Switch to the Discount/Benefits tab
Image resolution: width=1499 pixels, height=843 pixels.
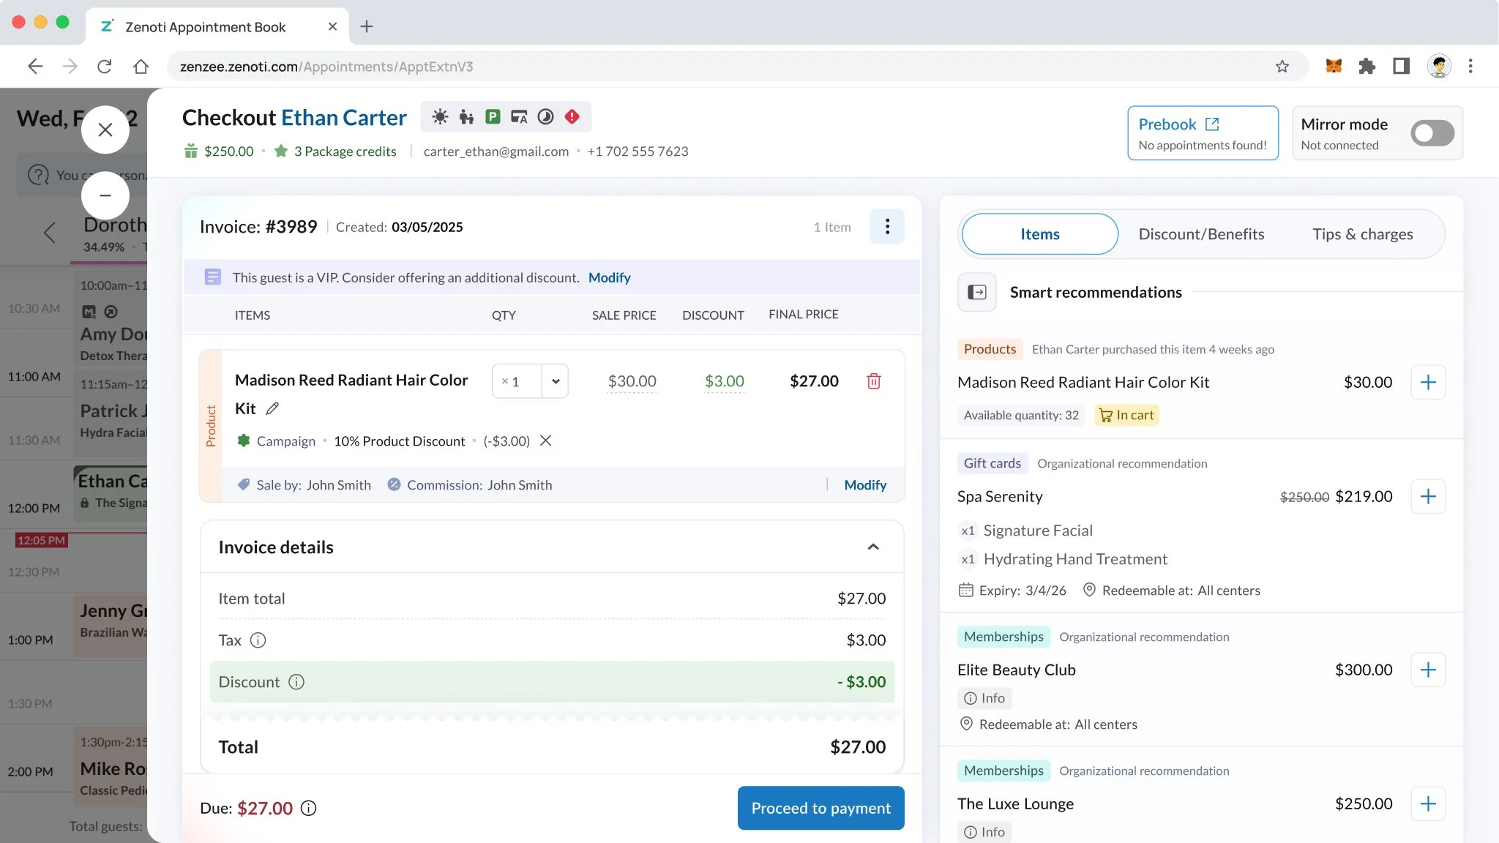click(x=1200, y=234)
